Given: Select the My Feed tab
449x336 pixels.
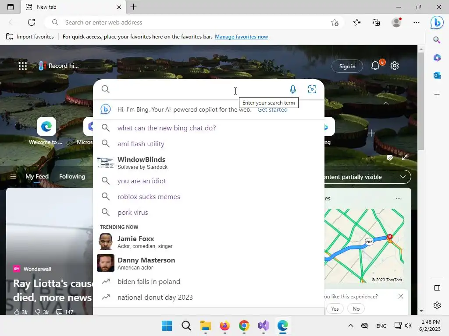Looking at the screenshot, I should coord(37,177).
